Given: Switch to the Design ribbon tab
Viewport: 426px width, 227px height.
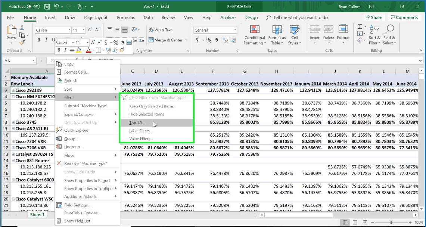Looking at the screenshot, I should tap(251, 17).
